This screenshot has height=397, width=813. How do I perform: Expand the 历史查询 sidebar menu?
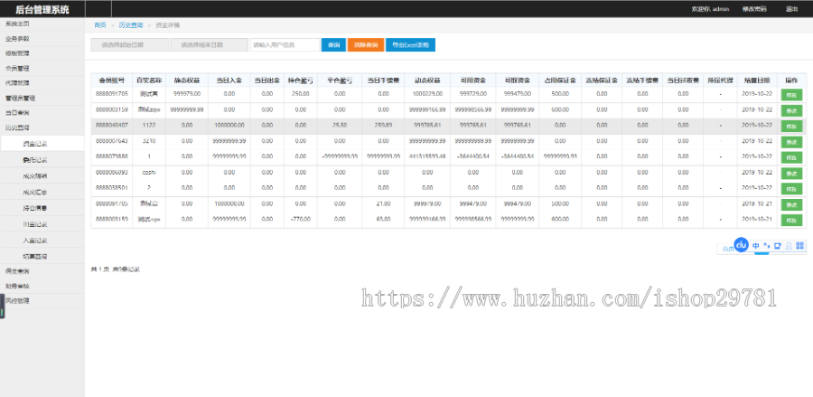20,128
